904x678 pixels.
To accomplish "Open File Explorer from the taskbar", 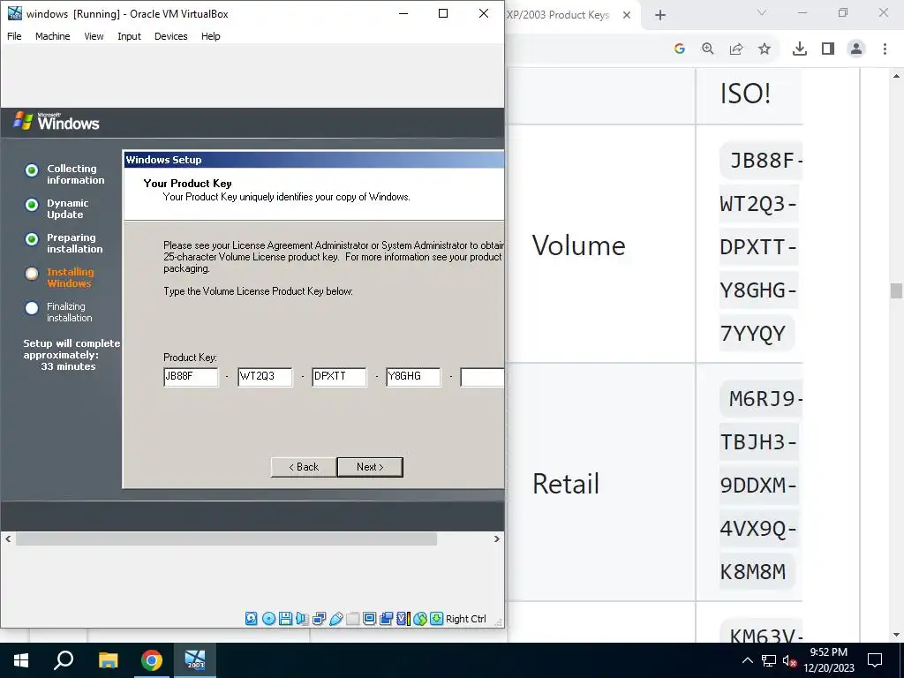I will coord(108,660).
